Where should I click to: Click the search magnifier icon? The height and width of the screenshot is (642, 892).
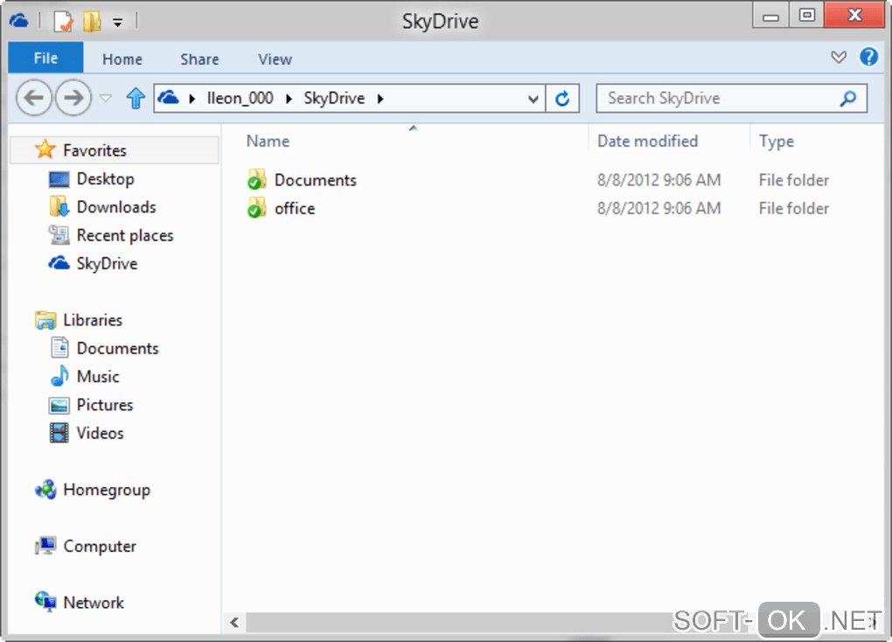[x=848, y=99]
